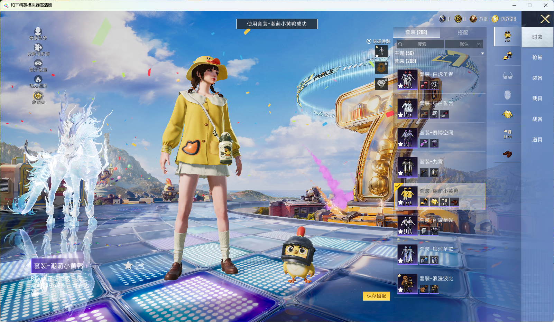Click the yellow jacket piece in the 潮萌小黄鸭 row
The image size is (554, 322).
pyautogui.click(x=434, y=202)
